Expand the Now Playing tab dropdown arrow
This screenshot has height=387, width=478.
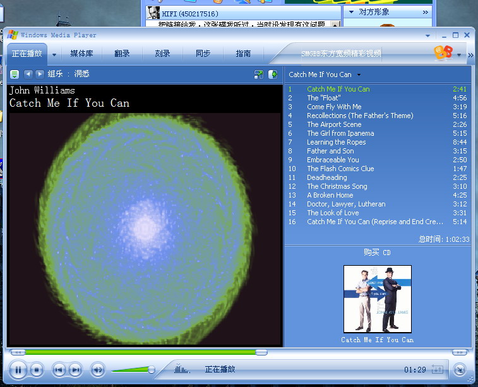pos(54,55)
